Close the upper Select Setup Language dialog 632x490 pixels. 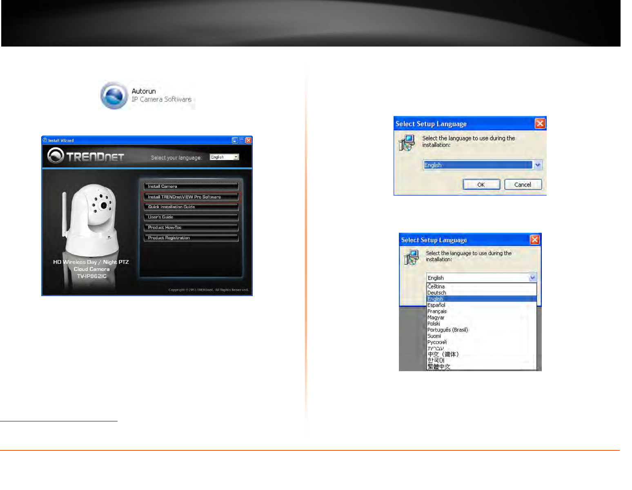click(x=540, y=123)
